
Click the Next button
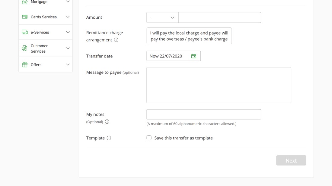(291, 160)
